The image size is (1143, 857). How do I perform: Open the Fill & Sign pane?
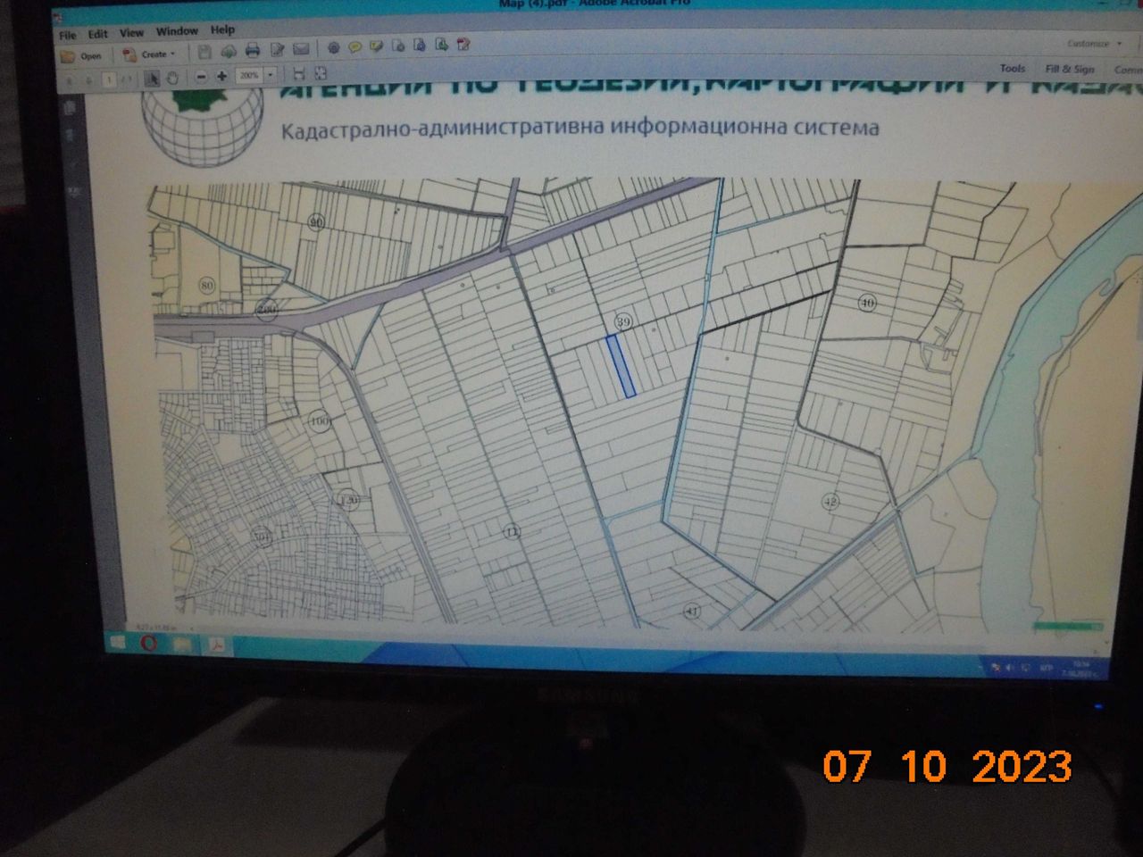pyautogui.click(x=1070, y=69)
